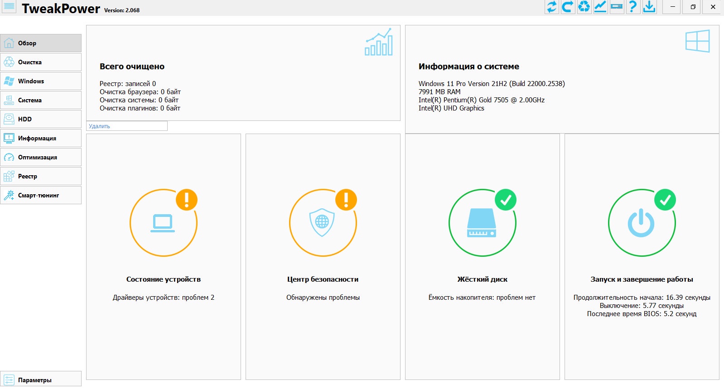Screen dimensions: 724x389
Task: Click the text Ёмкость накопителя: проблем нет
Action: (482, 298)
